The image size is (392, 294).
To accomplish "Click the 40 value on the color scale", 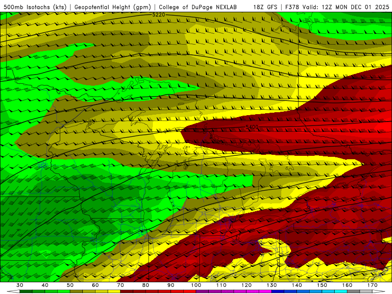I will [45, 285].
